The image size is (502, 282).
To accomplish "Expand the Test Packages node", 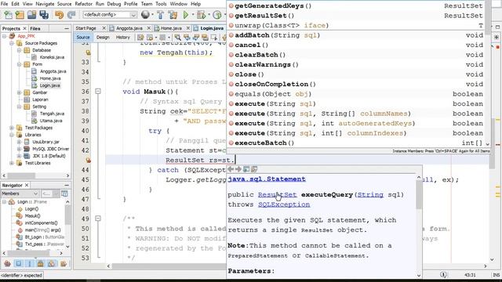I will [12, 128].
